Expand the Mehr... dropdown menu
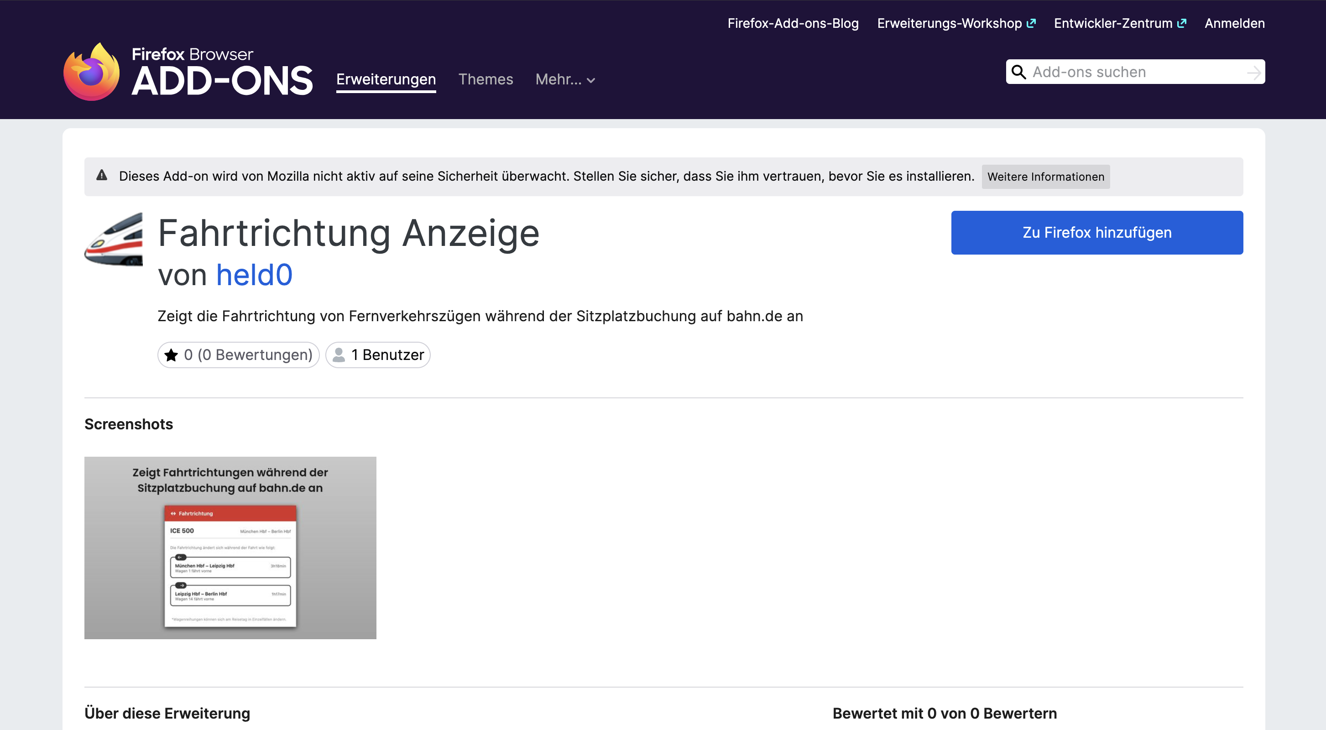This screenshot has width=1326, height=730. [565, 79]
